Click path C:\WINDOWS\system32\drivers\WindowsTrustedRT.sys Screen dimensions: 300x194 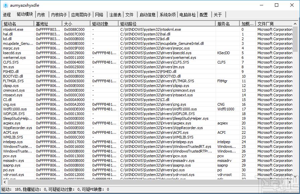click(x=166, y=147)
